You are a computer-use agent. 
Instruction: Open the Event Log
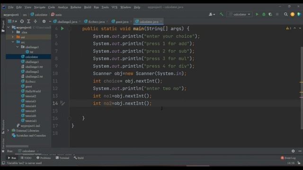tap(288, 158)
